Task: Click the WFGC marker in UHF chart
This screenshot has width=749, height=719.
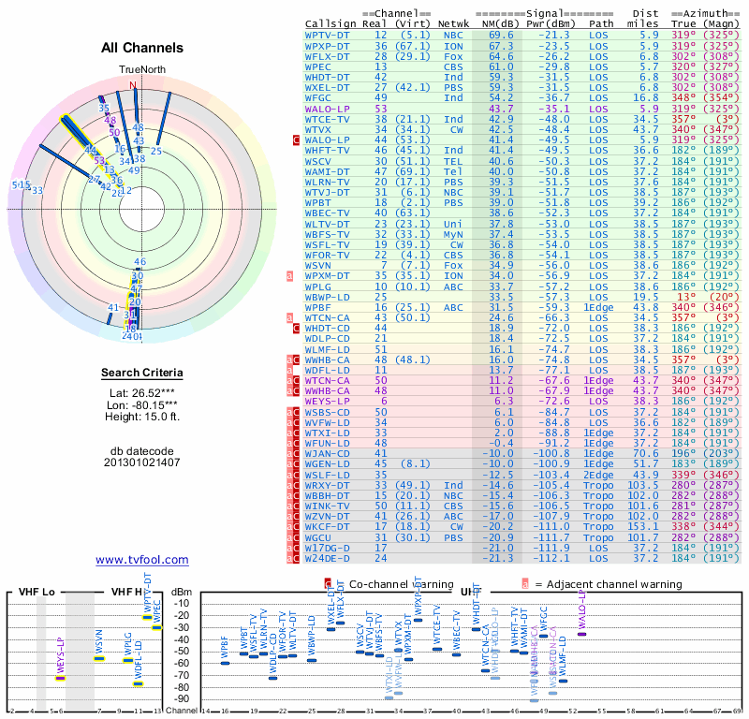Action: pos(544,636)
